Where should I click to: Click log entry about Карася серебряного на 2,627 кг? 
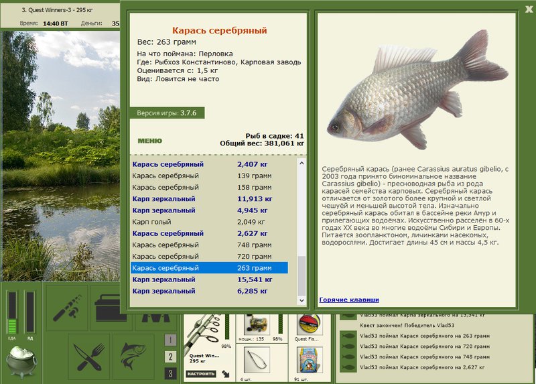[x=422, y=368]
